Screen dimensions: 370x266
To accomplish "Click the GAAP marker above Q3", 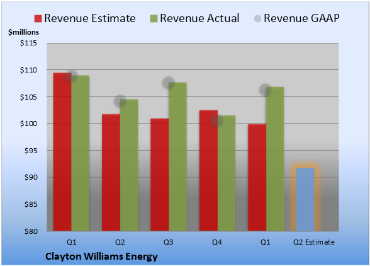I will coord(169,83).
